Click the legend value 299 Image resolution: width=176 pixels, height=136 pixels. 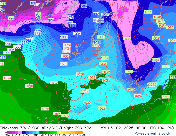tap(57, 135)
